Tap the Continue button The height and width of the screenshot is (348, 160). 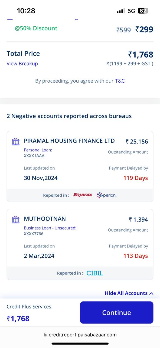pyautogui.click(x=117, y=312)
